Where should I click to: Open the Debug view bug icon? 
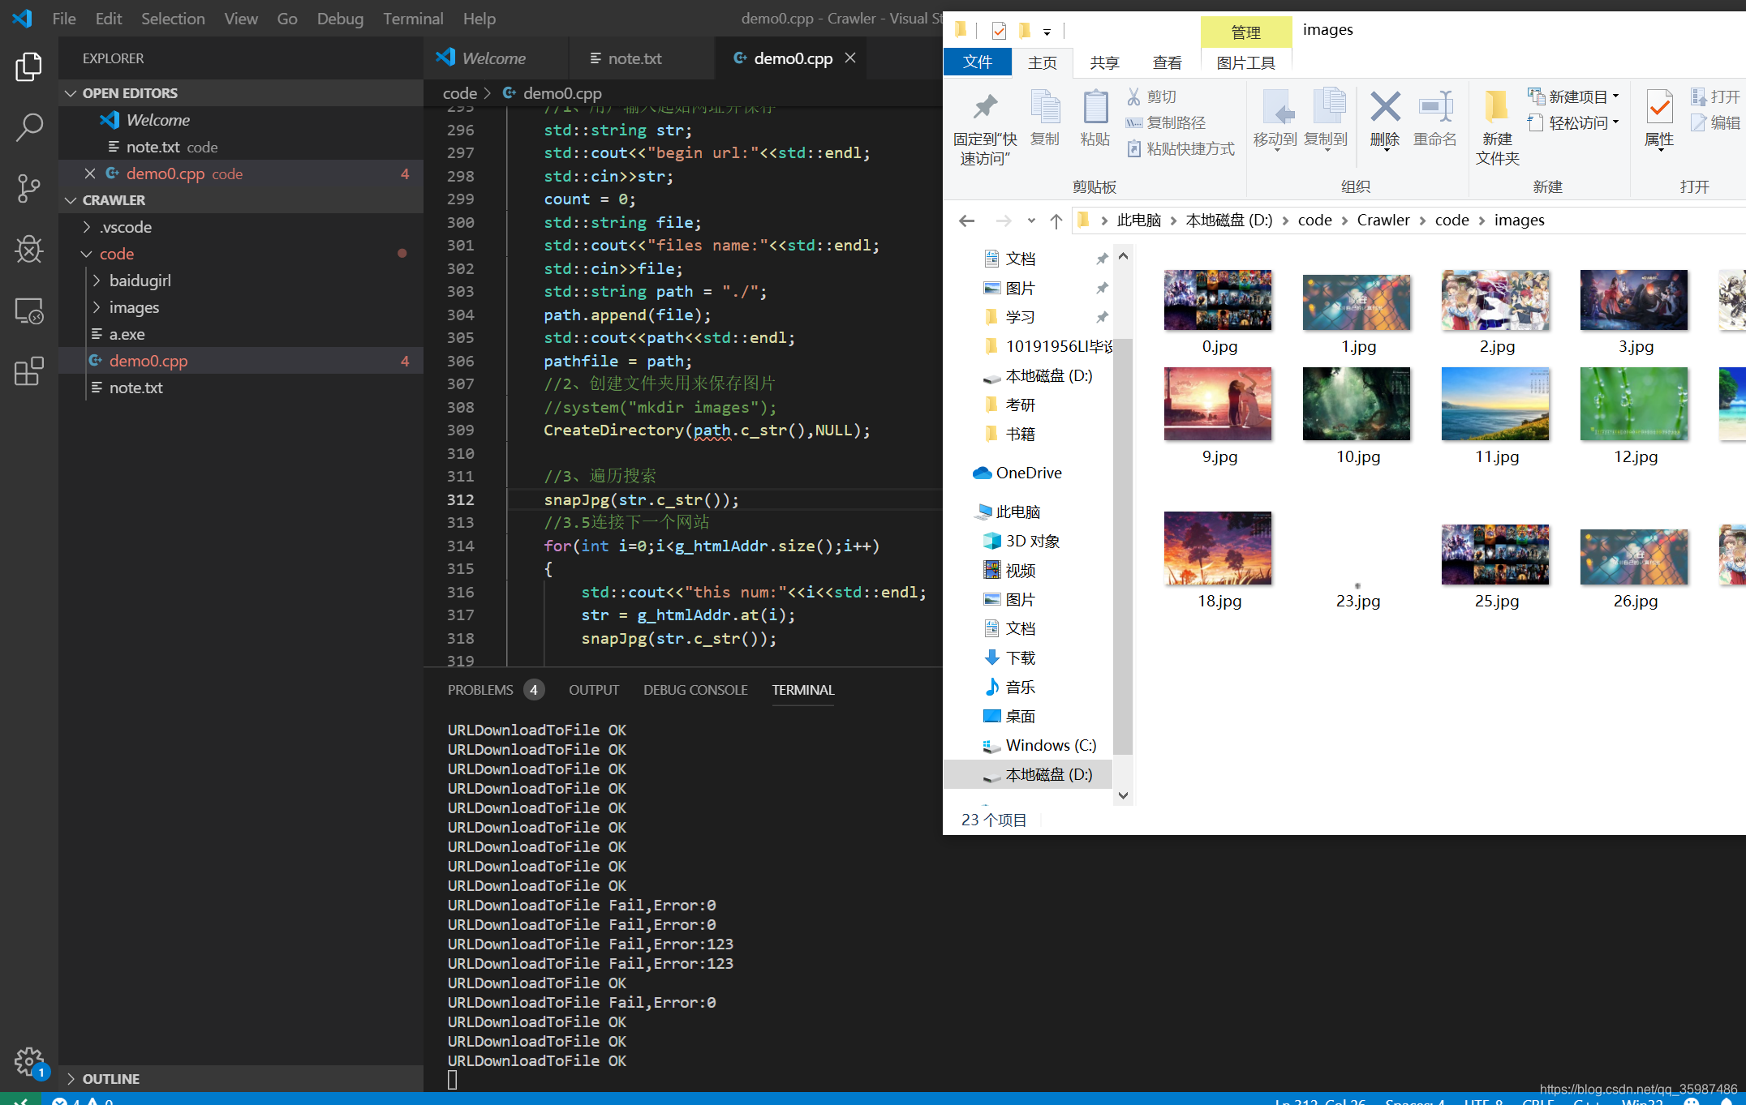tap(29, 249)
